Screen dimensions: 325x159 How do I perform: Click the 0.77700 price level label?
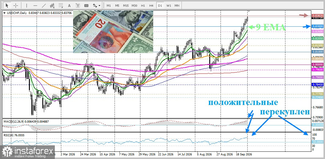pyautogui.click(x=318, y=94)
